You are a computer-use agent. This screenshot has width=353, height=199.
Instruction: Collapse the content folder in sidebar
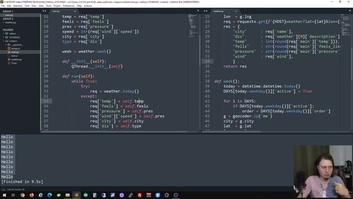pos(4,41)
